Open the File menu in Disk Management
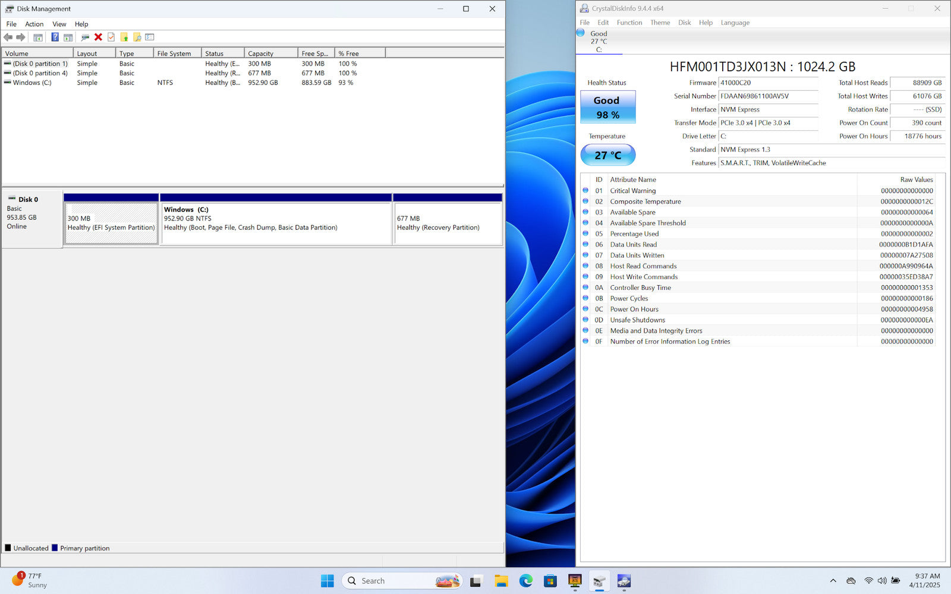The width and height of the screenshot is (951, 594). (11, 24)
